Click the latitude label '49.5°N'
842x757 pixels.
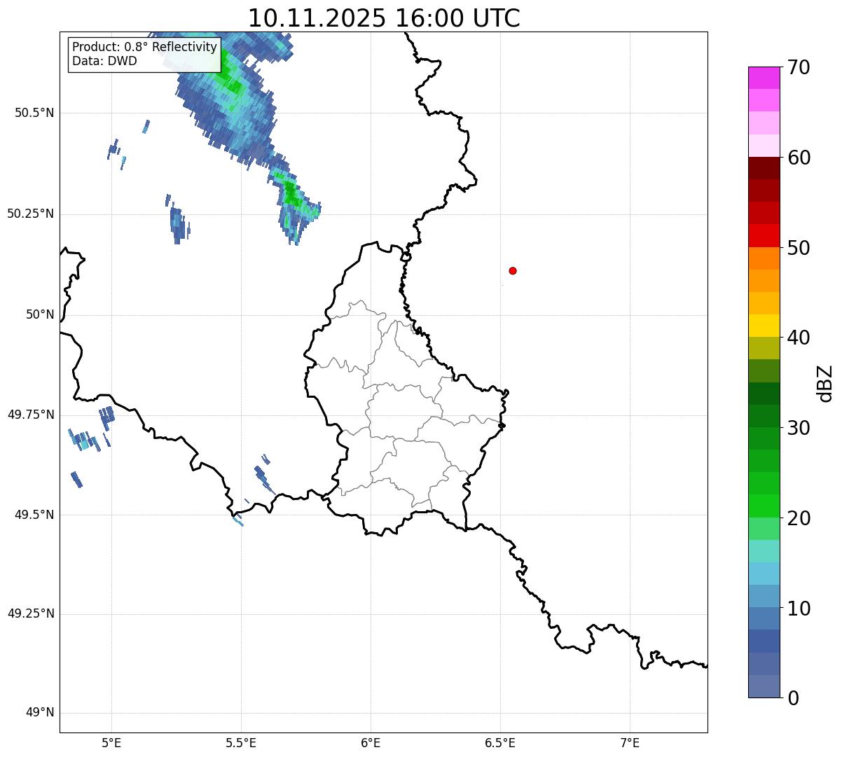click(x=34, y=515)
